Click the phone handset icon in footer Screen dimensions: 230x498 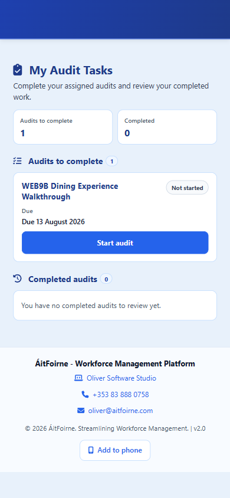pos(85,395)
